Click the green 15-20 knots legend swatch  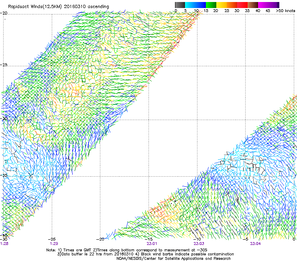click(211, 5)
